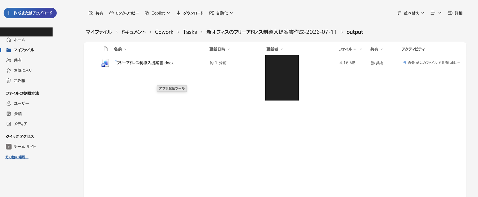Viewport: 478px width, 197px height.
Task: Click the details pane icon
Action: coord(450,13)
